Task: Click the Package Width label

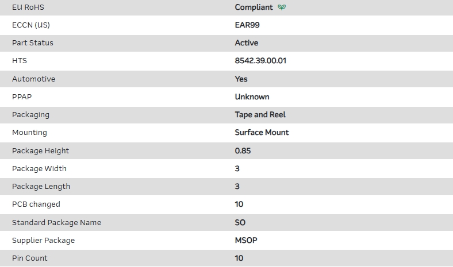Action: (x=39, y=169)
